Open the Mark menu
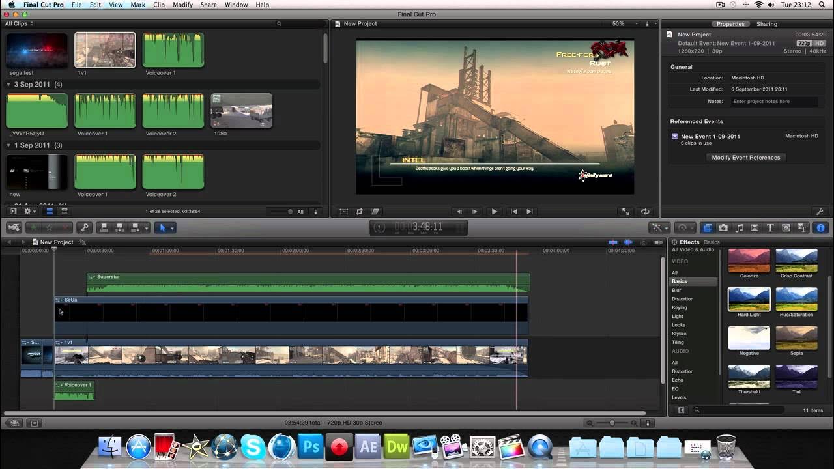 pos(137,5)
